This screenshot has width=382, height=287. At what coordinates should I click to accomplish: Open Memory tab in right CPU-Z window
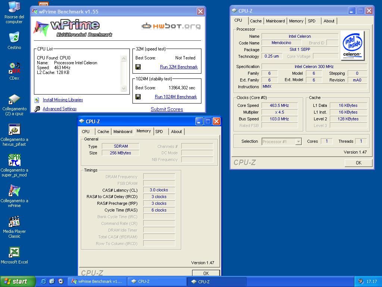click(x=296, y=21)
